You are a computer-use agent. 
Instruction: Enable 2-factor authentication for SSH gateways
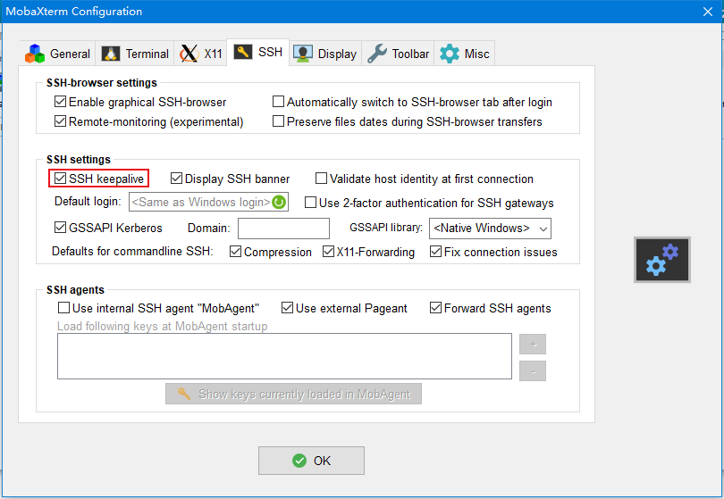[310, 203]
